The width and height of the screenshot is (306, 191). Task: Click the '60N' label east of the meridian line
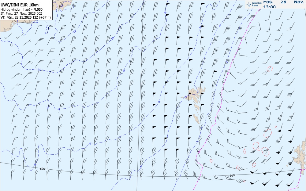(x=232, y=175)
